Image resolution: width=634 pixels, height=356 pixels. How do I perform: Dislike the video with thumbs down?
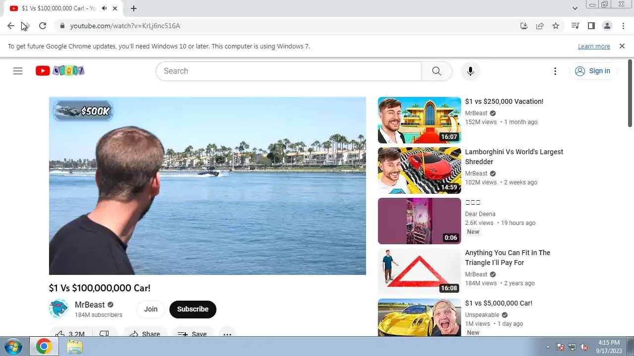[105, 333]
